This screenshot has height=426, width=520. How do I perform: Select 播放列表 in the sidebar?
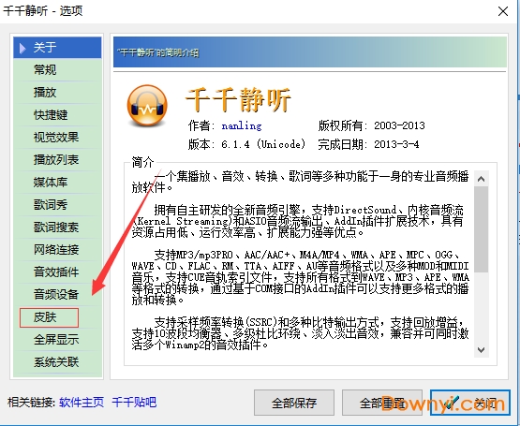[x=57, y=160]
